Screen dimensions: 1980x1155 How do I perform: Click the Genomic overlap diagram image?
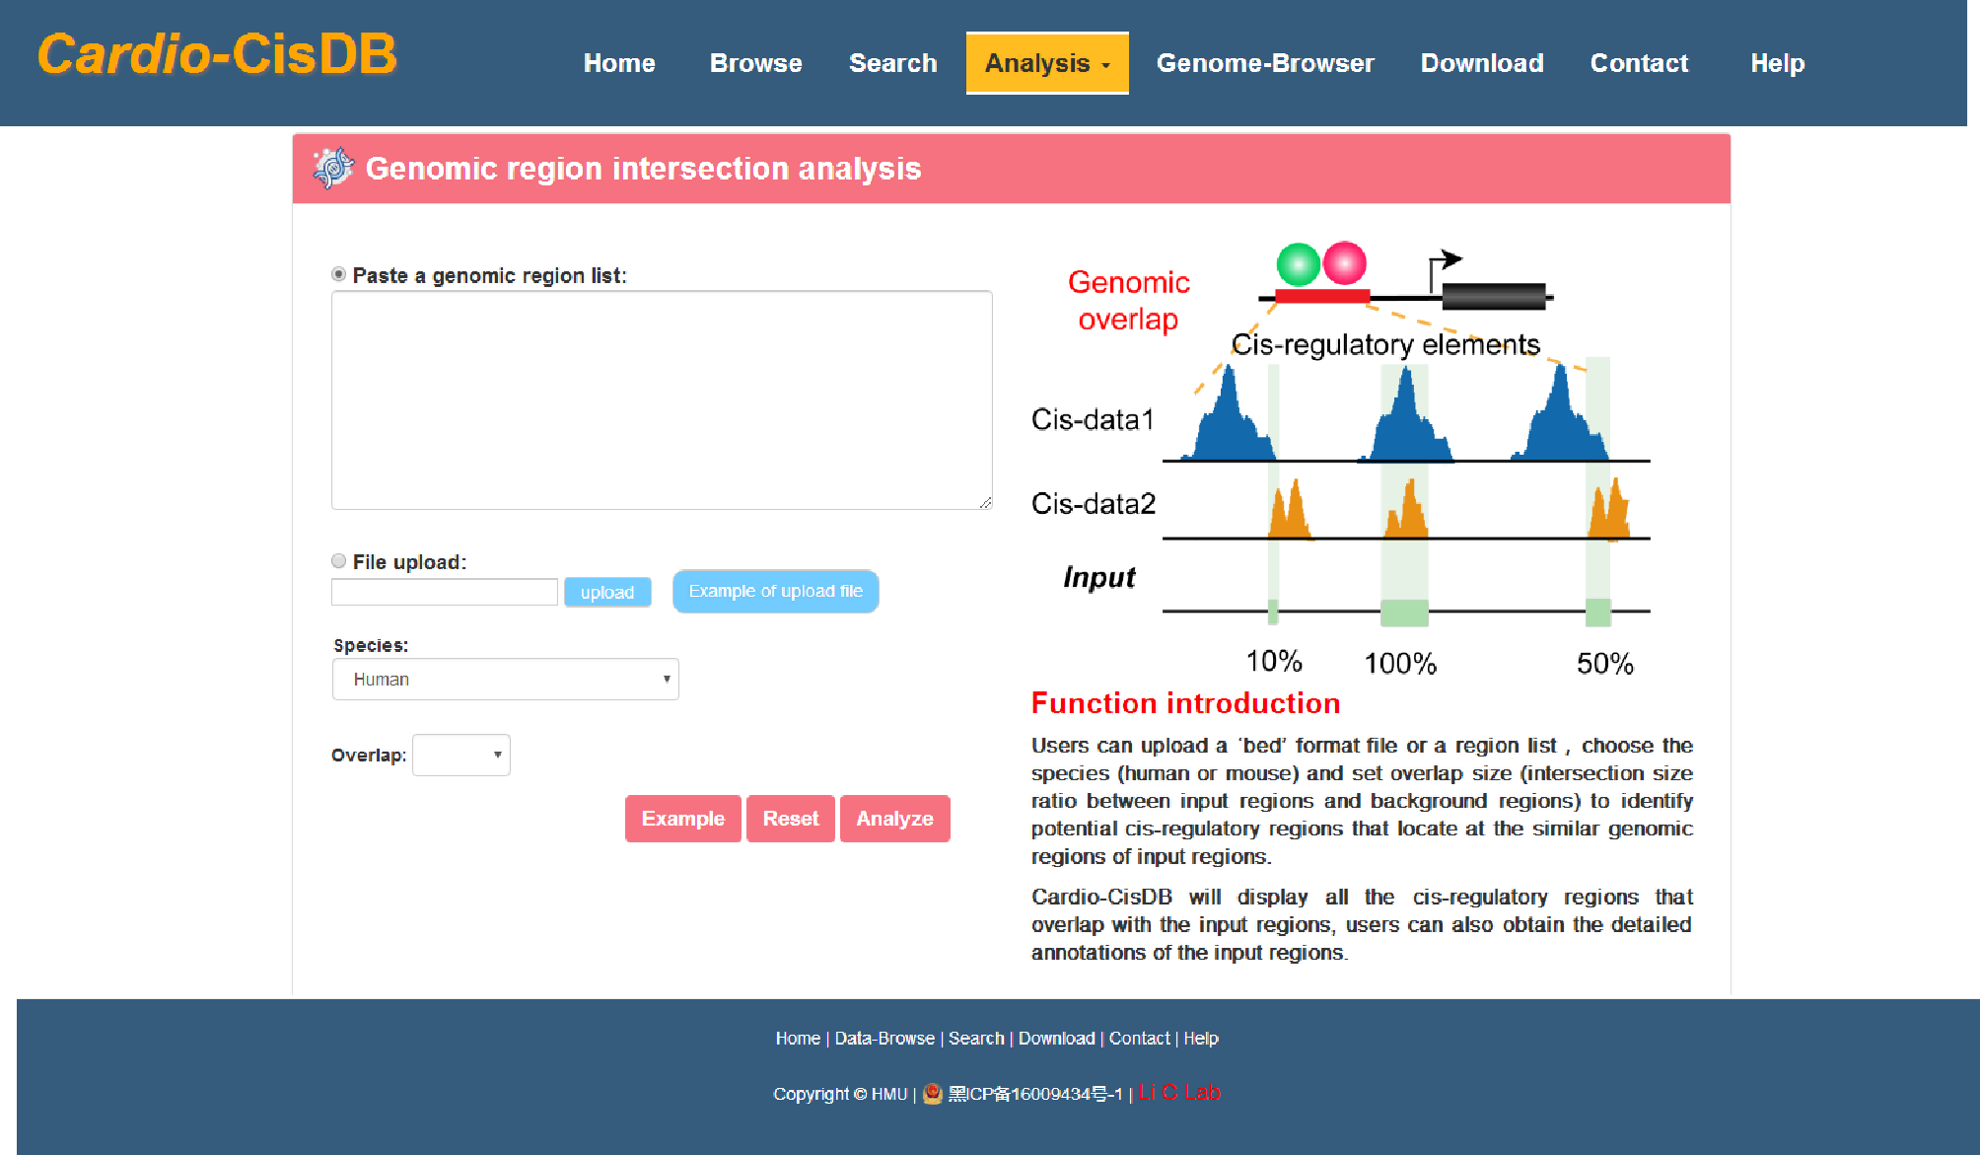1342,459
